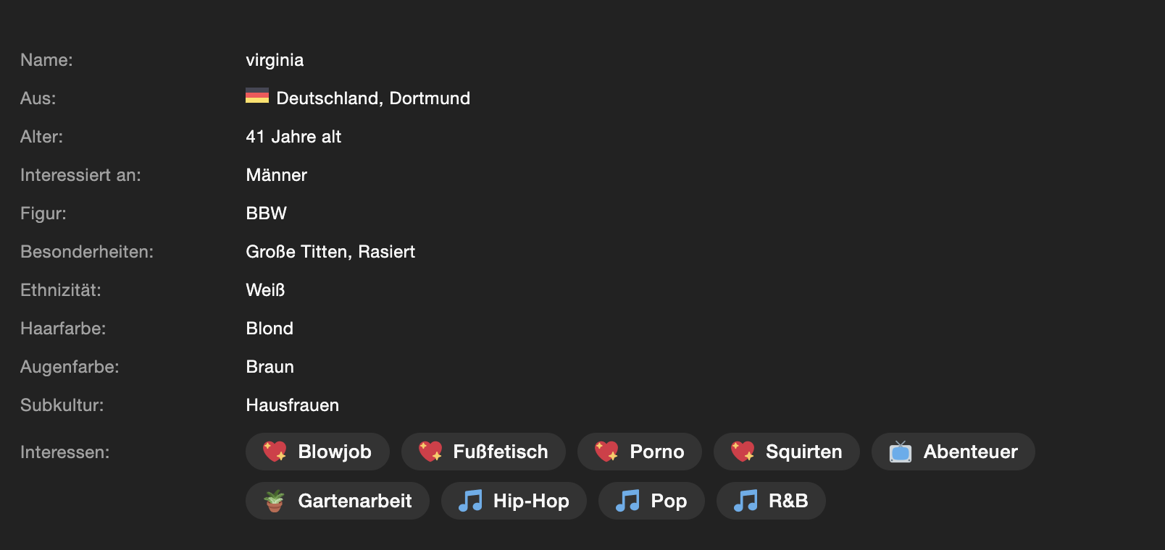Click the Blond hair color value

click(270, 329)
